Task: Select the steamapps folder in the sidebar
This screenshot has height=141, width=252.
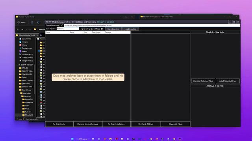Action: [x=26, y=93]
